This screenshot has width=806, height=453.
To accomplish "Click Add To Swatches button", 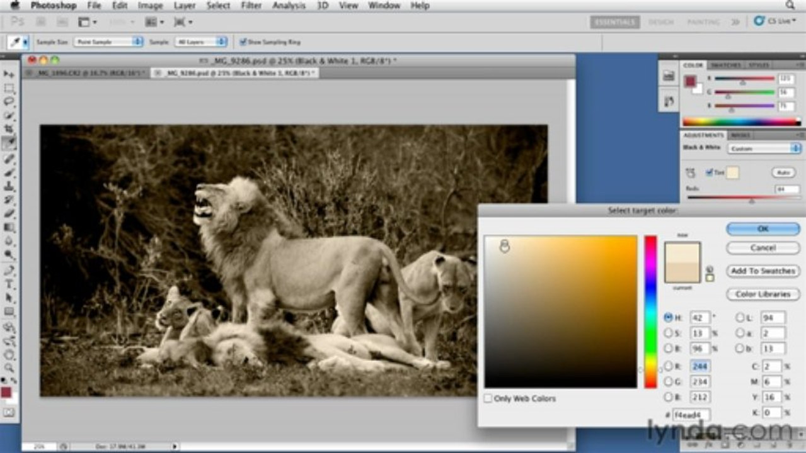I will pos(763,271).
